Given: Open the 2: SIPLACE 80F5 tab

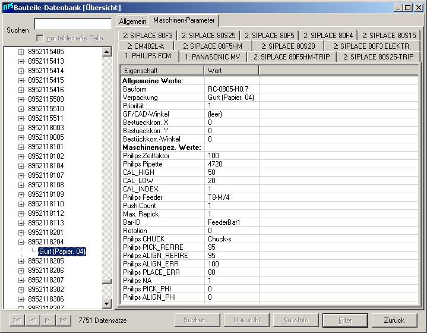Looking at the screenshot, I should tap(270, 36).
